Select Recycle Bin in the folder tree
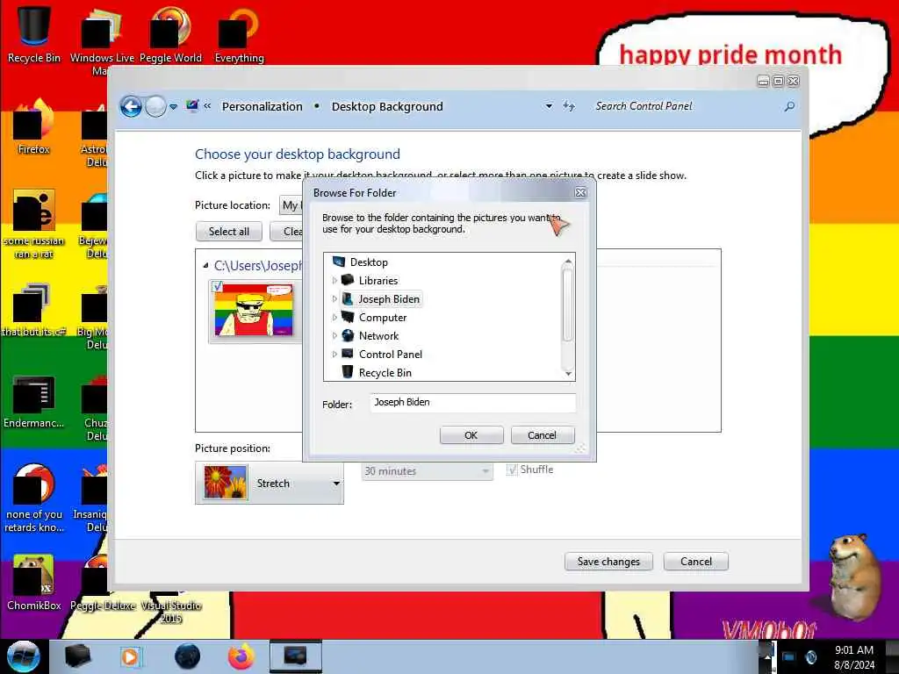Screen dimensions: 899x674 385,372
